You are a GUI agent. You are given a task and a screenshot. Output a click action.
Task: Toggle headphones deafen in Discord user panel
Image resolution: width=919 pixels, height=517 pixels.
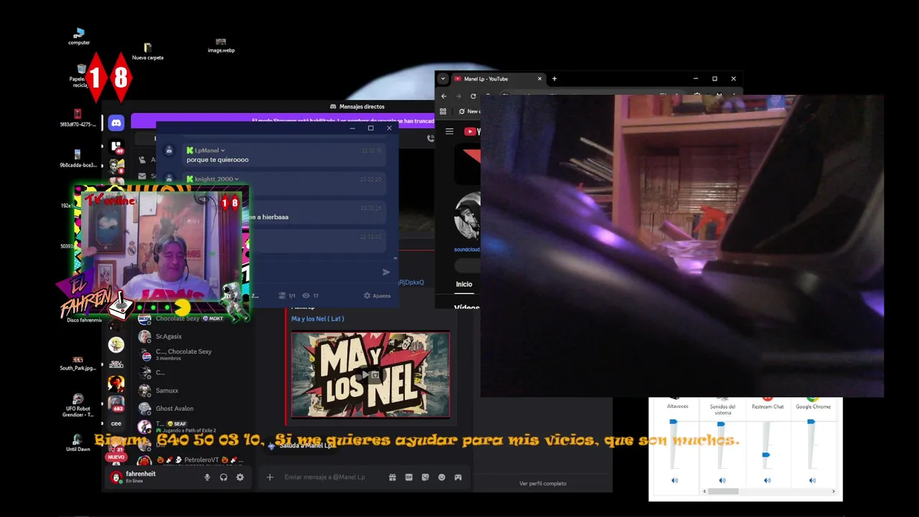click(x=223, y=478)
